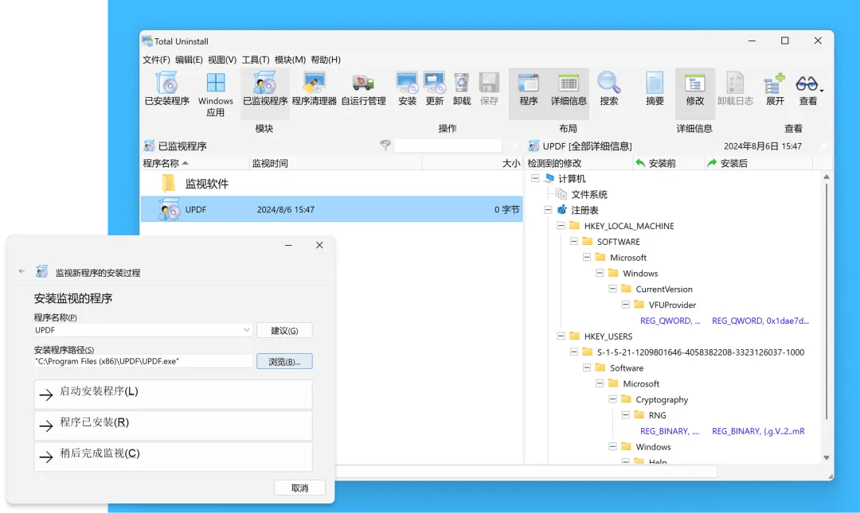Open the 编辑(E) menu
This screenshot has height=513, width=860.
189,60
